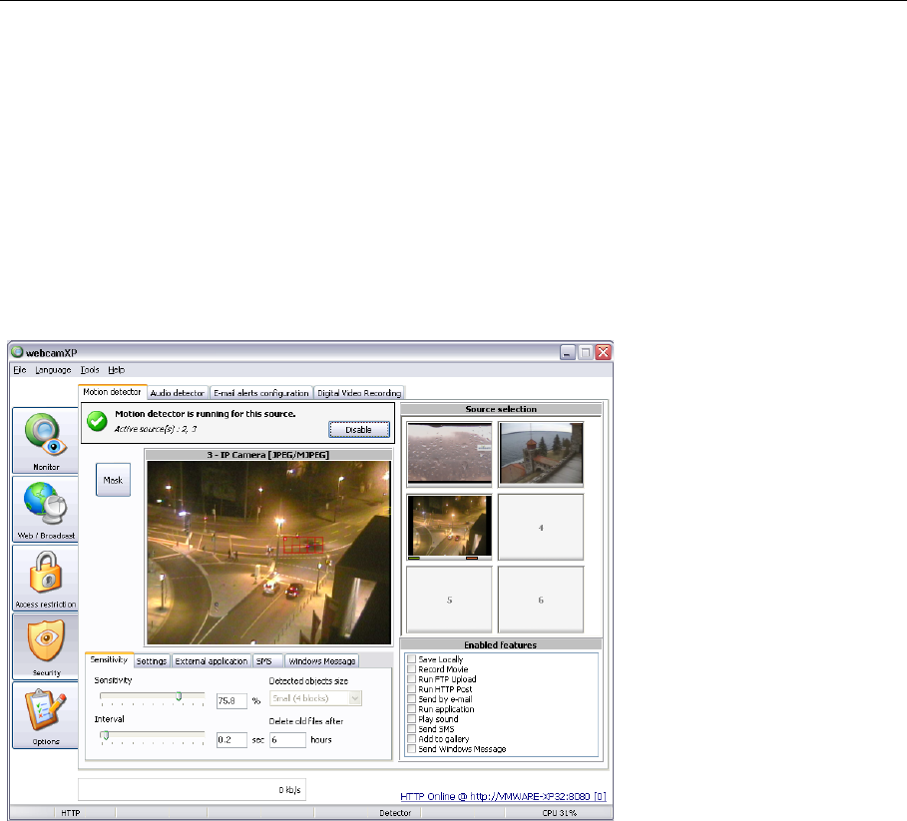Click the Mask button
This screenshot has height=821, width=907.
click(x=113, y=480)
